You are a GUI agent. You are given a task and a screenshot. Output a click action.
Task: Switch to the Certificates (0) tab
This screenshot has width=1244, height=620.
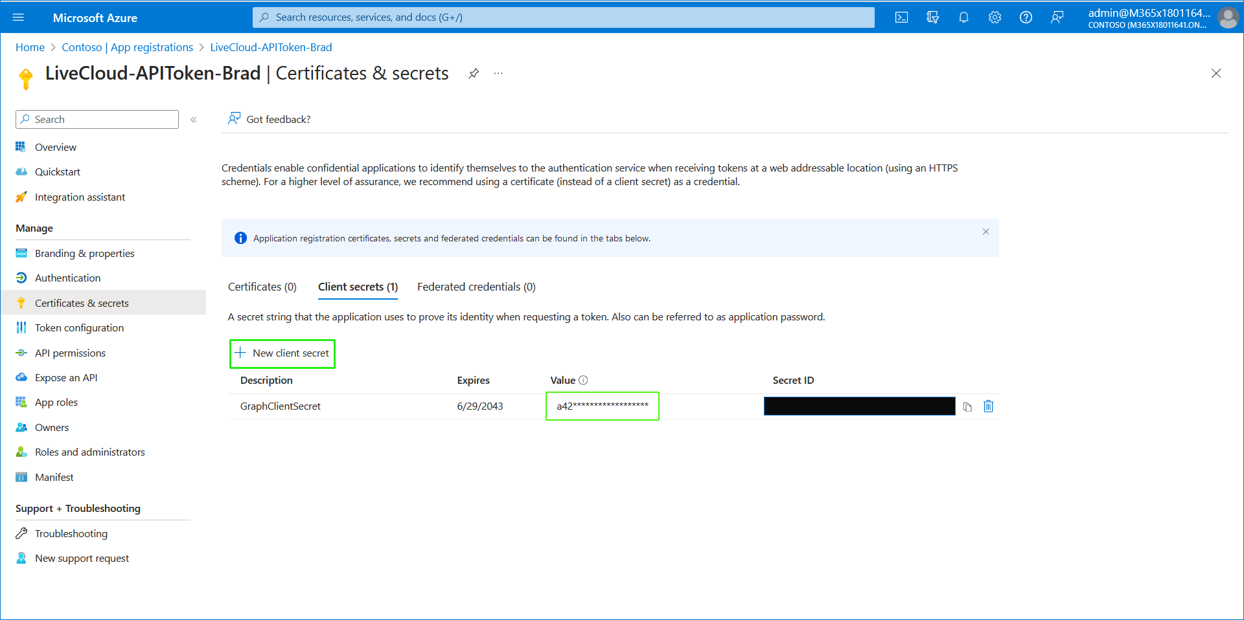point(262,287)
